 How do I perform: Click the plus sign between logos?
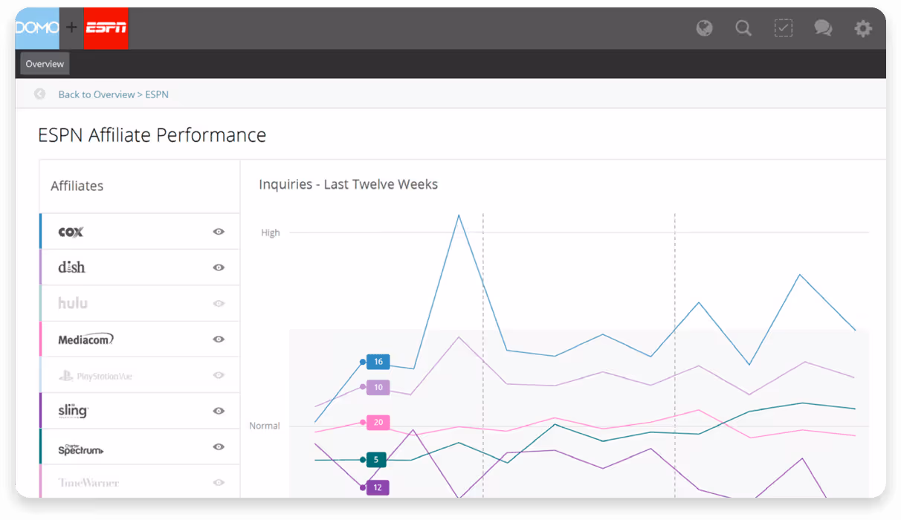71,27
